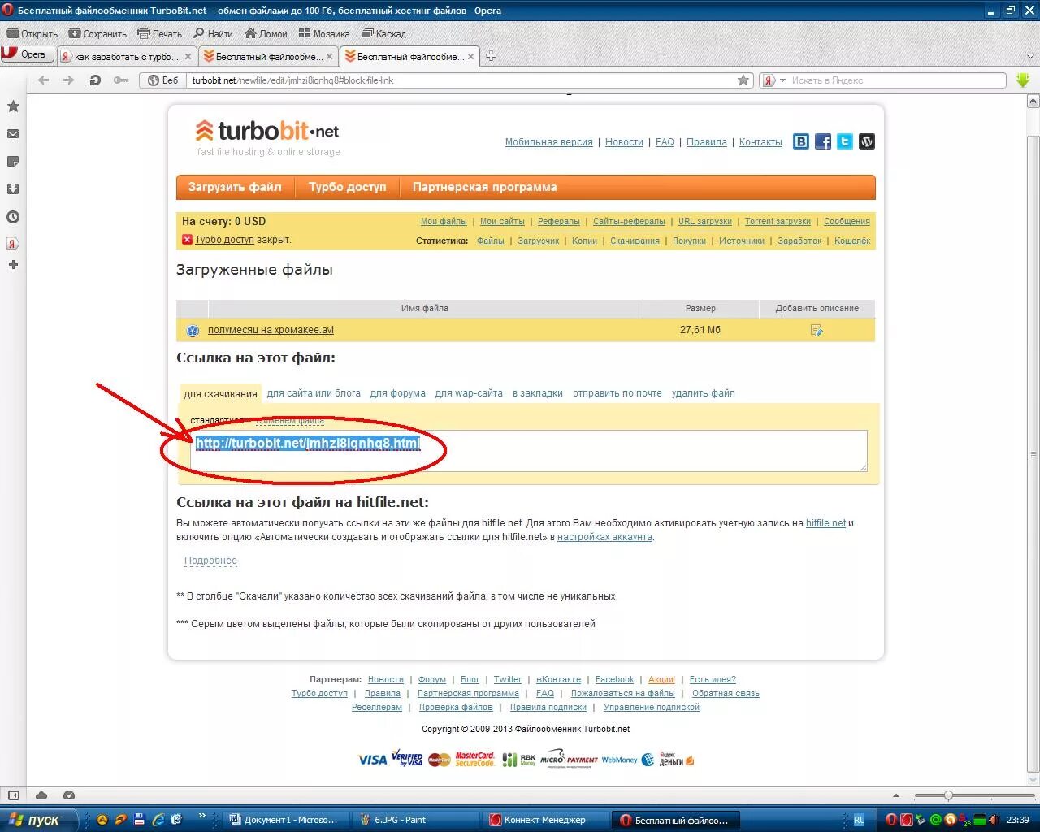The height and width of the screenshot is (832, 1040).
Task: Open the downloads sidebar panel
Action: tap(13, 189)
